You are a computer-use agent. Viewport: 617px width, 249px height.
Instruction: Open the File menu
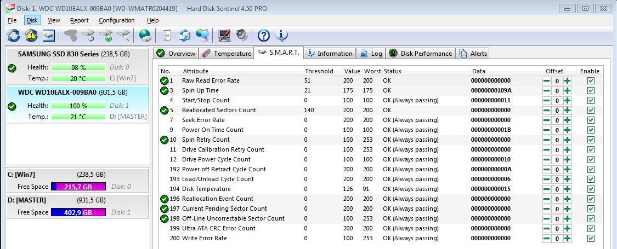click(x=12, y=20)
